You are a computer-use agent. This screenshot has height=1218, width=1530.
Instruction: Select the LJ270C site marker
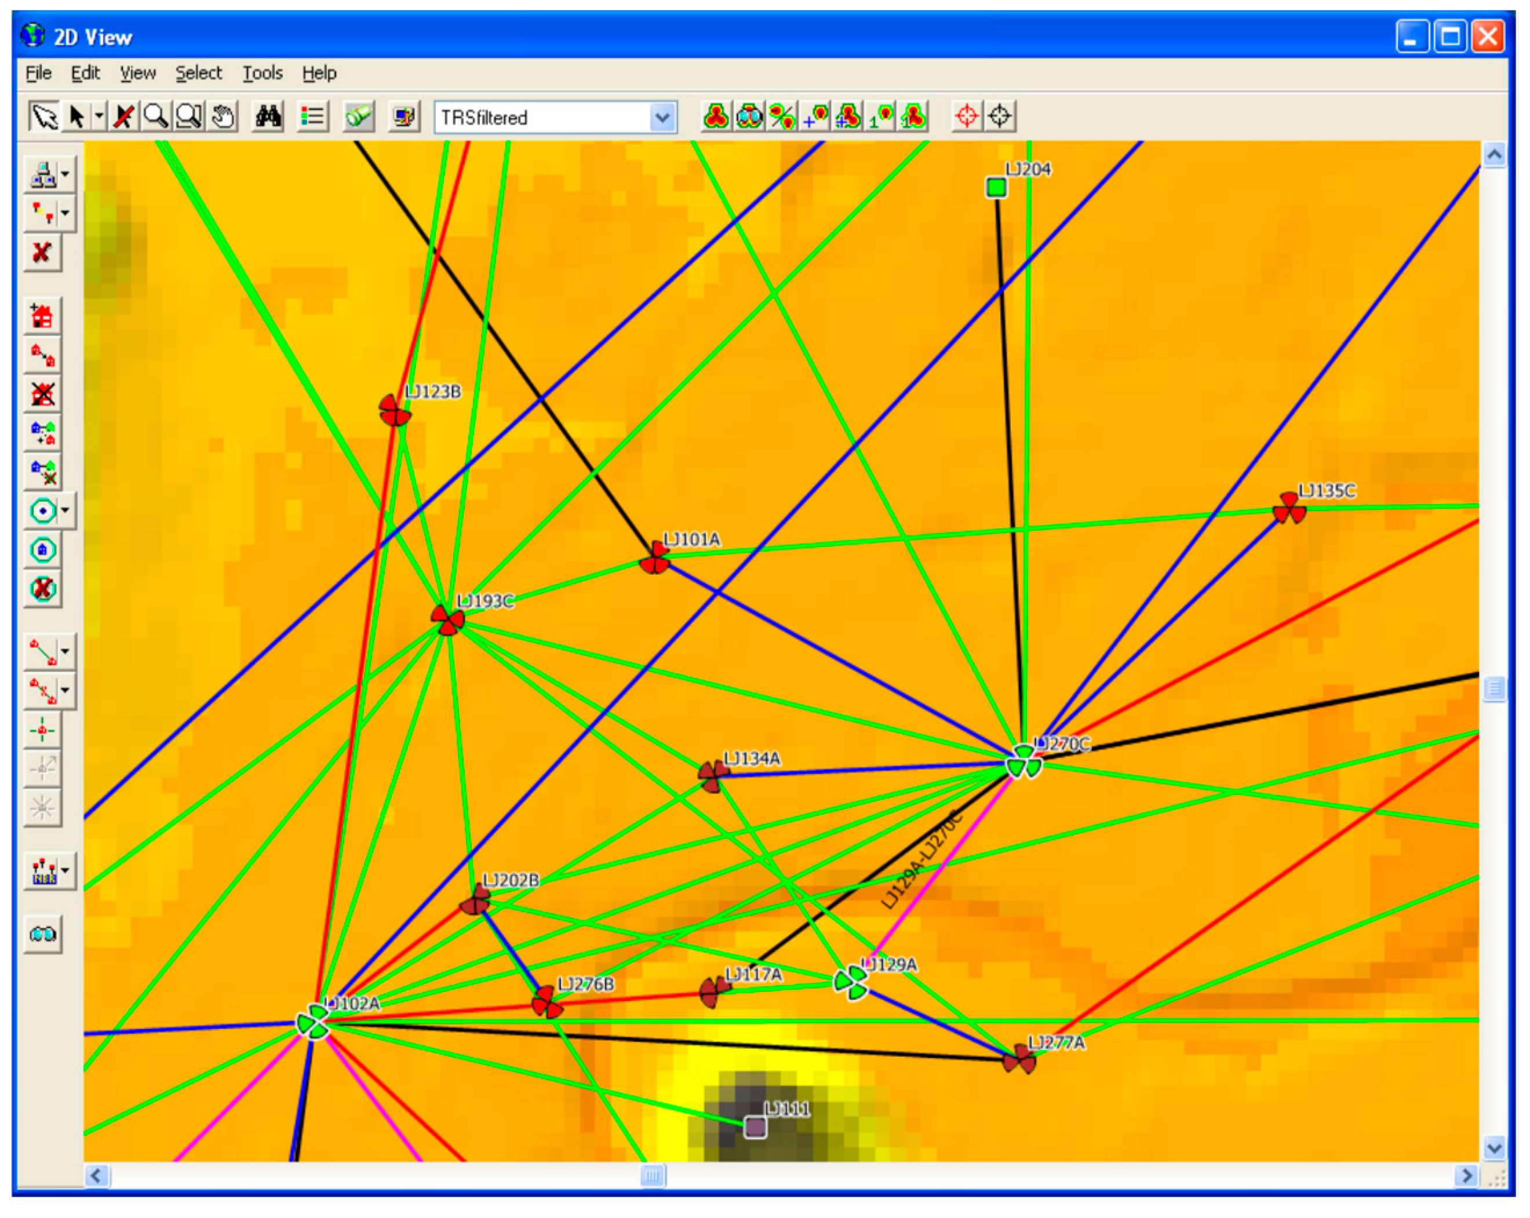(1023, 762)
